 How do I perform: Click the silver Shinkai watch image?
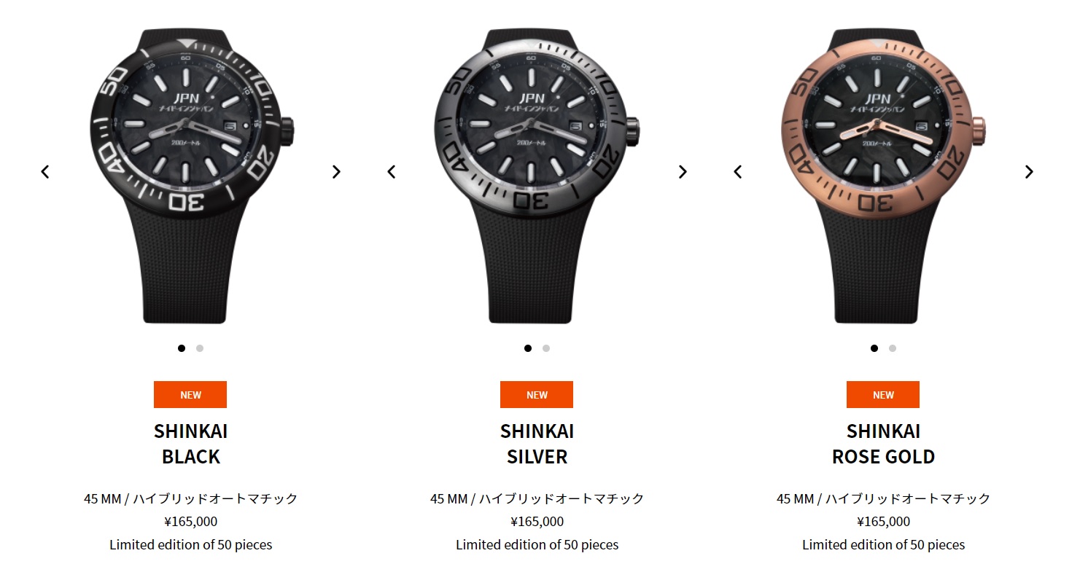537,176
